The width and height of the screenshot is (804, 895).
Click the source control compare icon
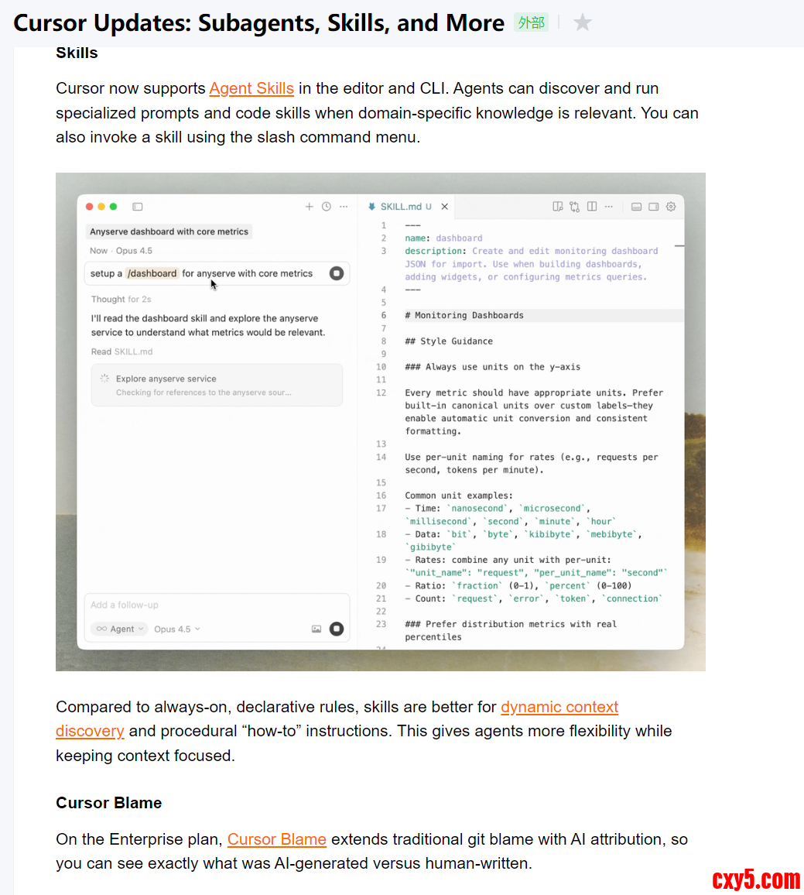pos(575,207)
